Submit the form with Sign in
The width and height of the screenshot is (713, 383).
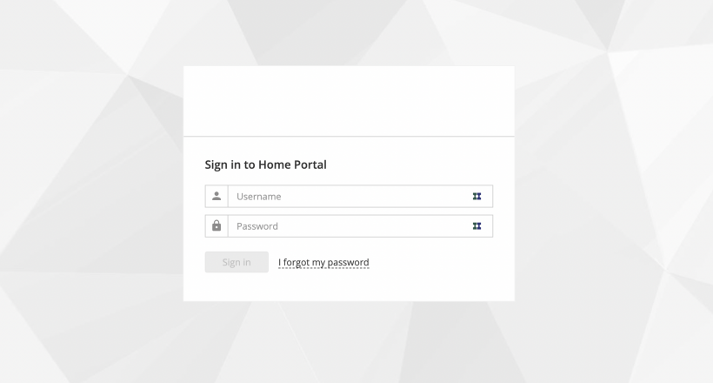point(237,262)
